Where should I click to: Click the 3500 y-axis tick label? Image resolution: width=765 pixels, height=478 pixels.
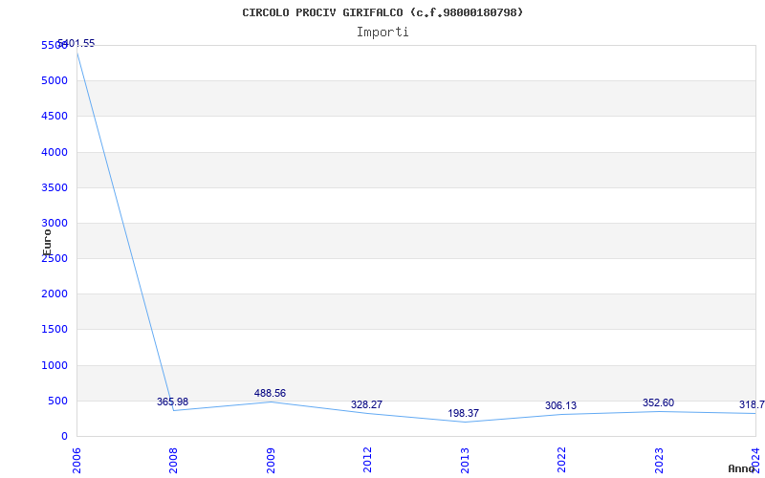(55, 187)
